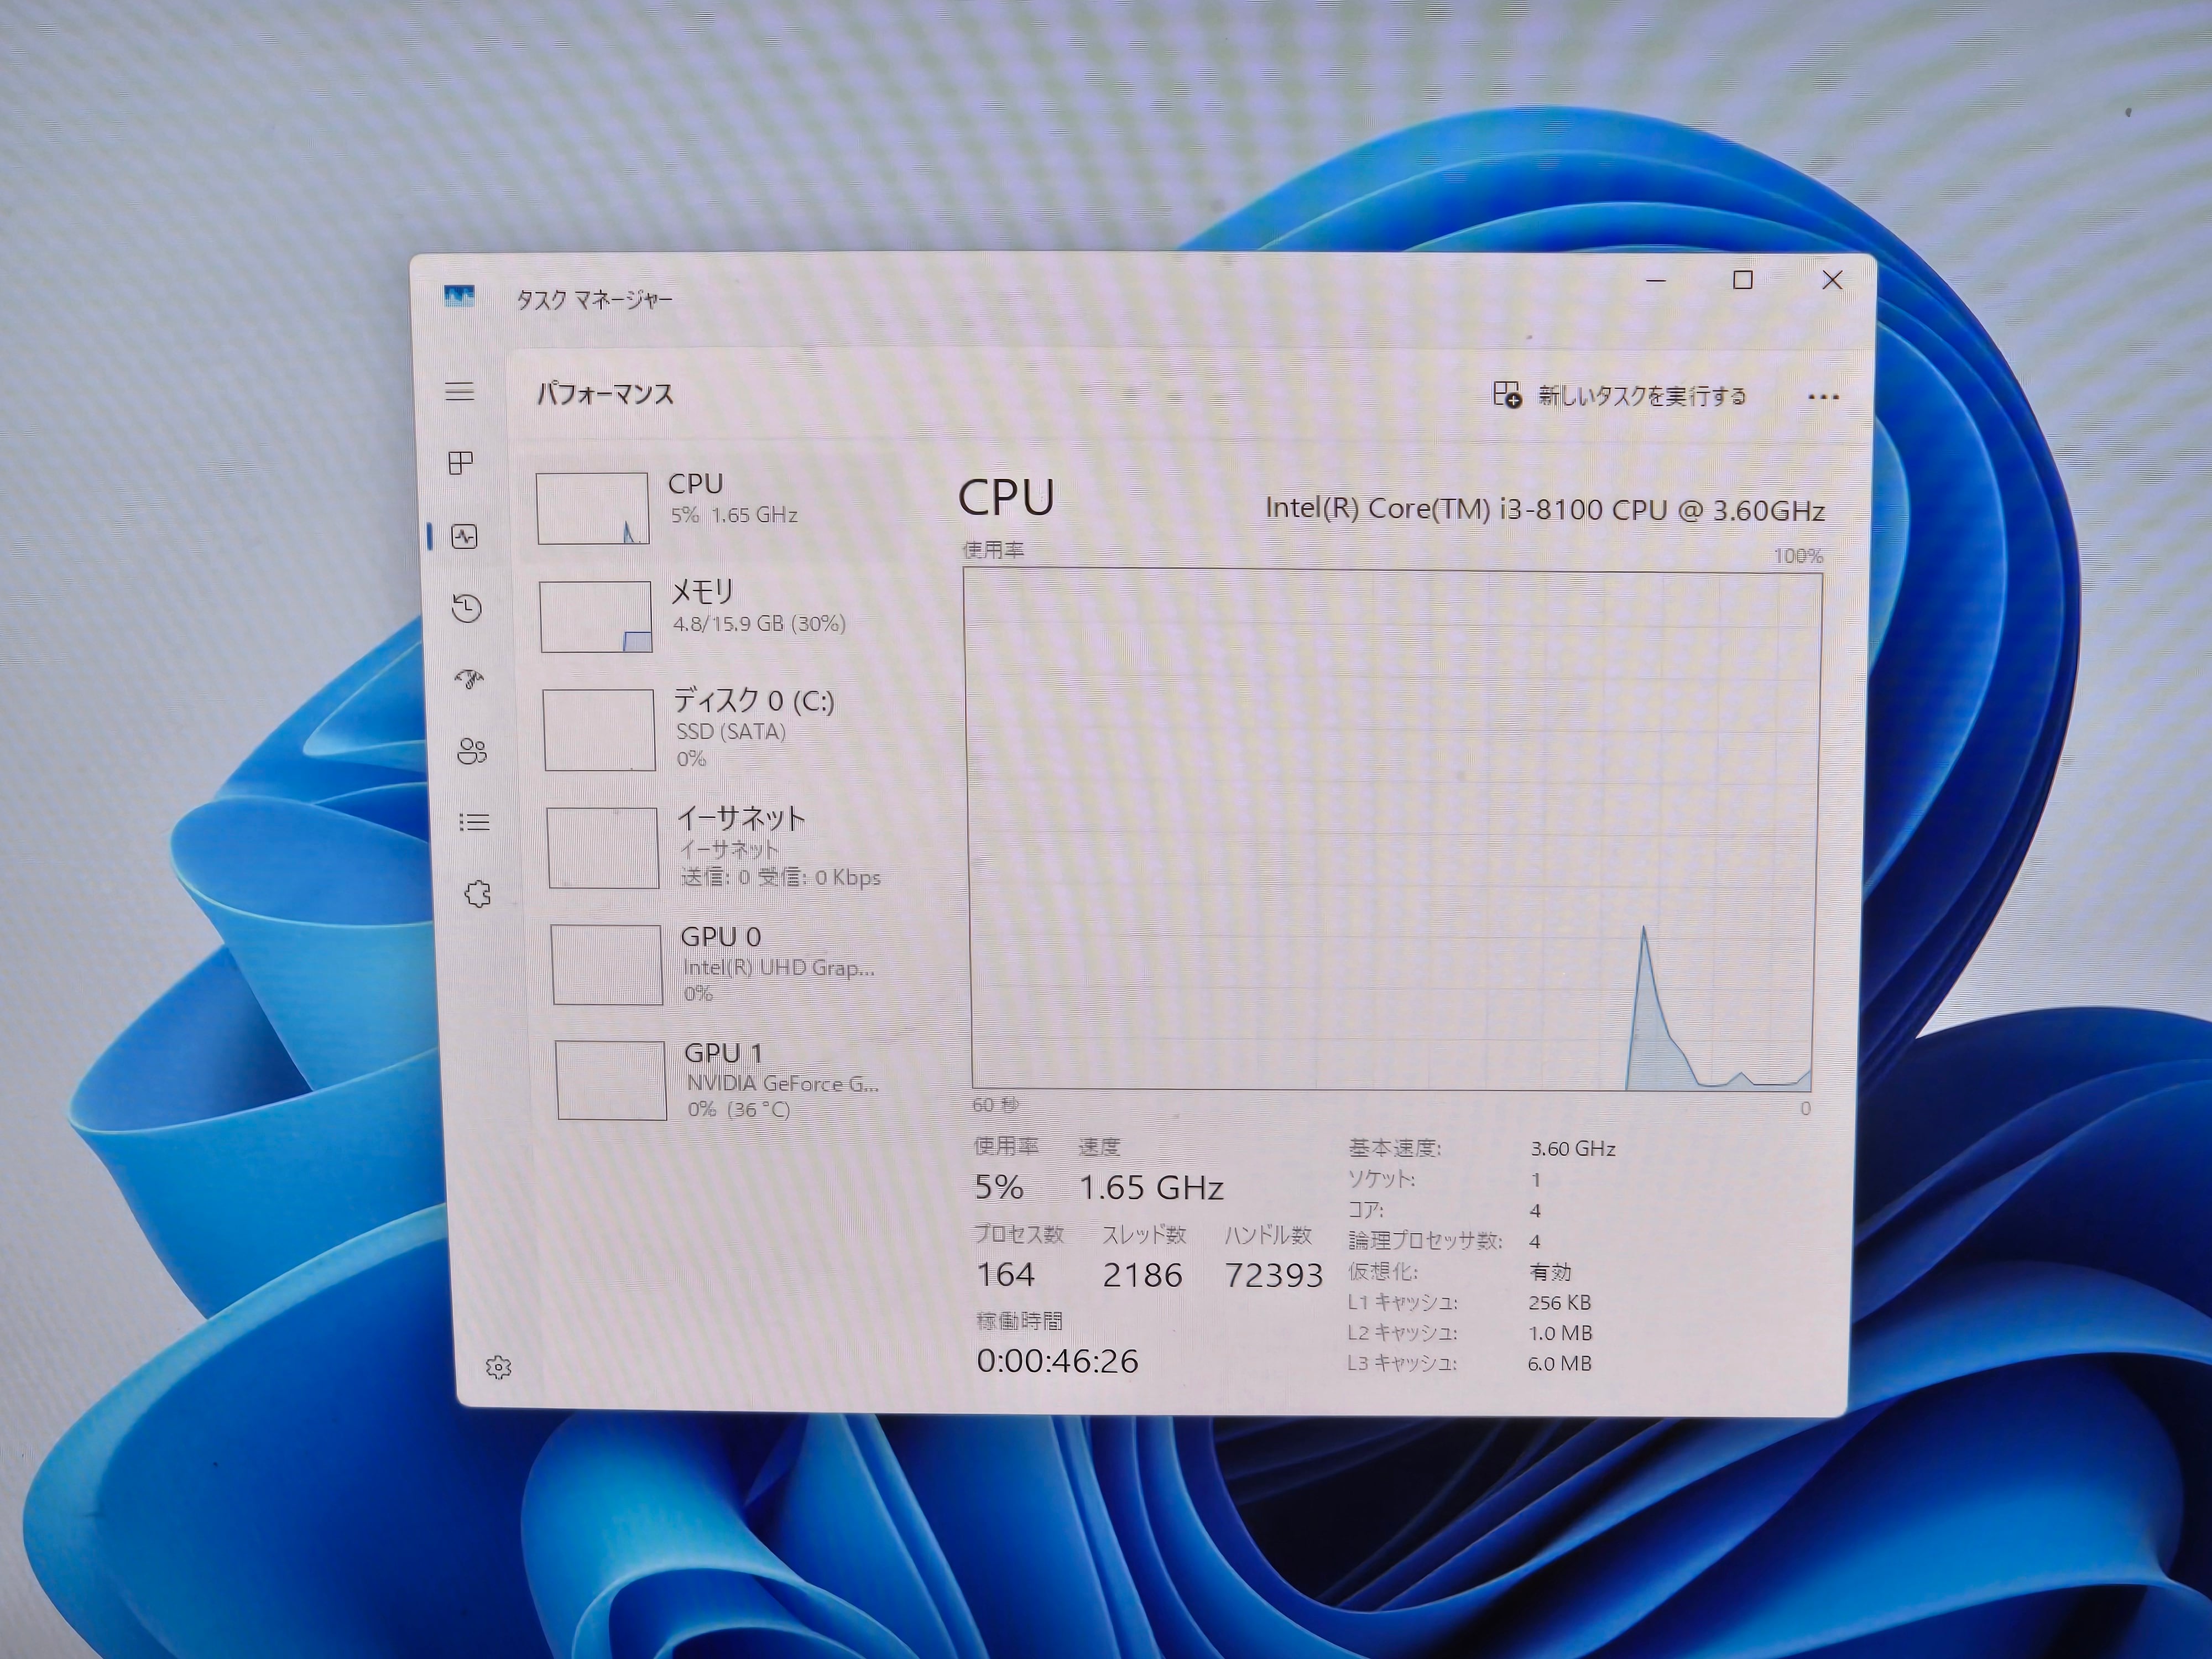The image size is (2212, 1659).
Task: Click Run new task button
Action: coord(1619,396)
